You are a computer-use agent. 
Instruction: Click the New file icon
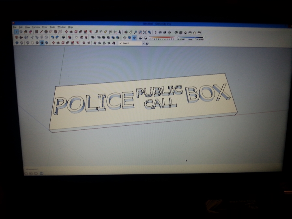pyautogui.click(x=17, y=37)
